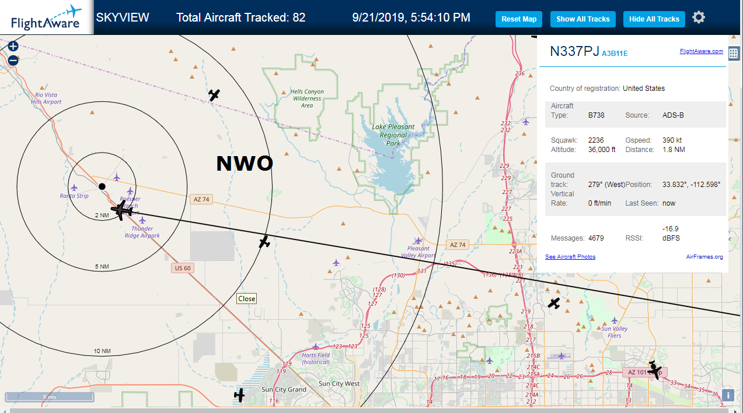Click the altitude value 36,000 ft
The image size is (743, 413).
(x=602, y=150)
